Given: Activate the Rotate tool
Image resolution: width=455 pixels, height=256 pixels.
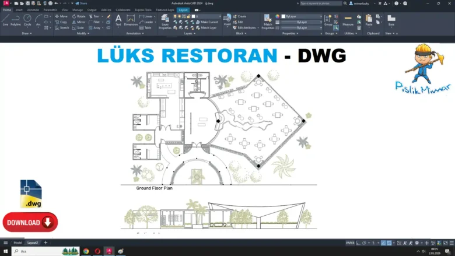Looking at the screenshot, I should (x=79, y=16).
